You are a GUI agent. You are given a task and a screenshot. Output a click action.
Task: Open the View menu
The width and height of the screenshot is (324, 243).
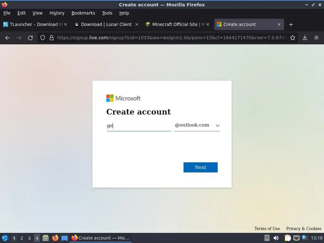[x=37, y=13]
